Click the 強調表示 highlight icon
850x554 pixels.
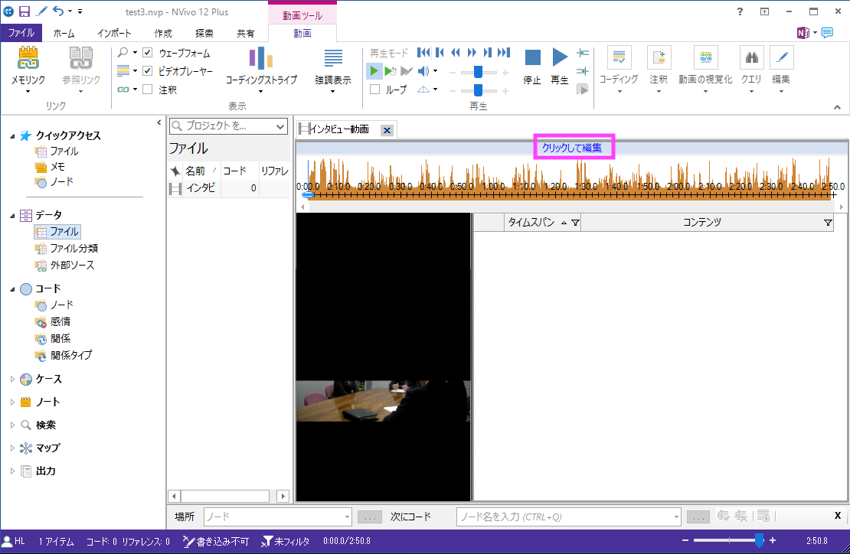pos(333,60)
